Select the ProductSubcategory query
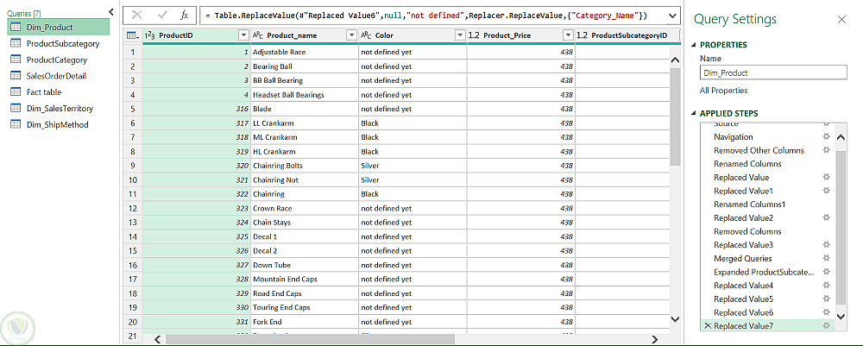Image resolution: width=863 pixels, height=346 pixels. [59, 43]
